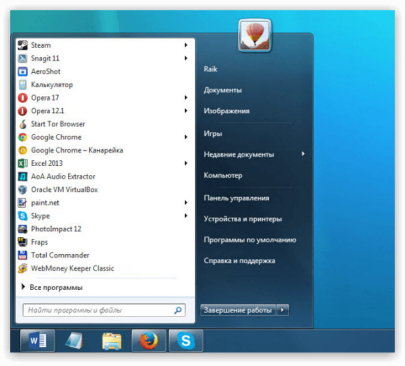Expand the Excel 2013 recent files arrow
Screen dimensions: 405x366
click(186, 163)
